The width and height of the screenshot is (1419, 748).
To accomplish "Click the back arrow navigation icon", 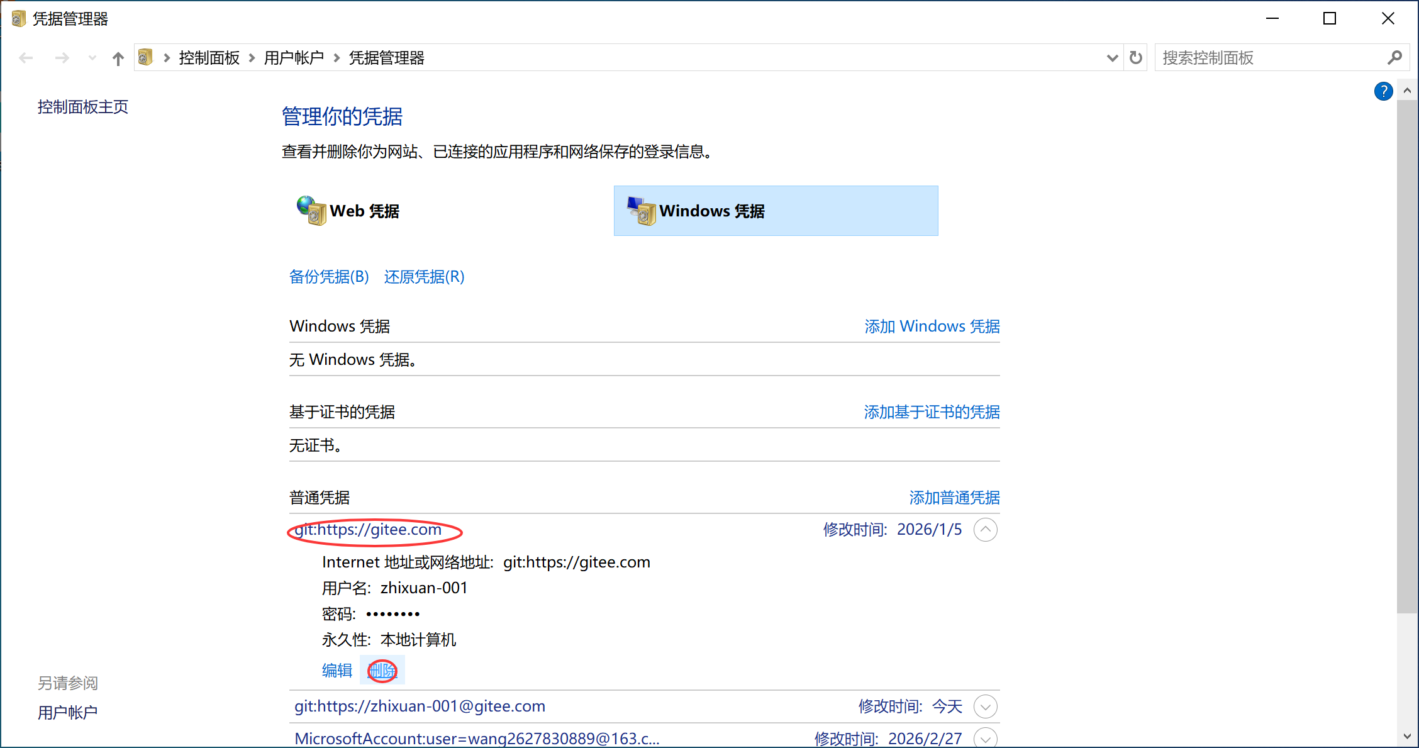I will coord(26,59).
